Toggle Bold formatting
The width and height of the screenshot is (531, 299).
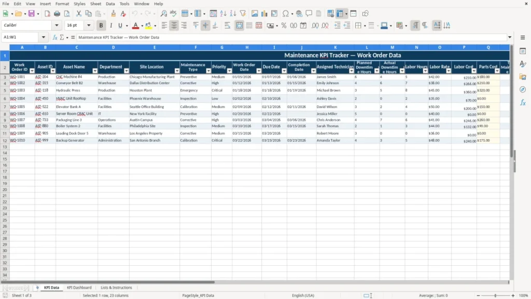pos(101,25)
